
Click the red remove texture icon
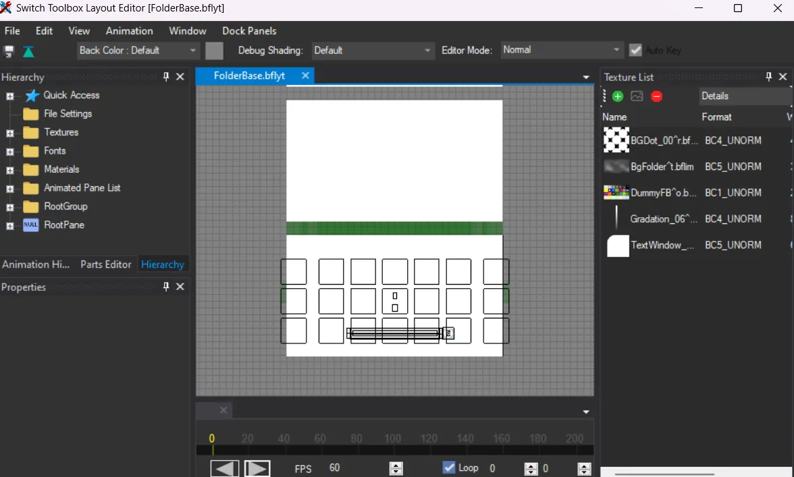tap(656, 96)
